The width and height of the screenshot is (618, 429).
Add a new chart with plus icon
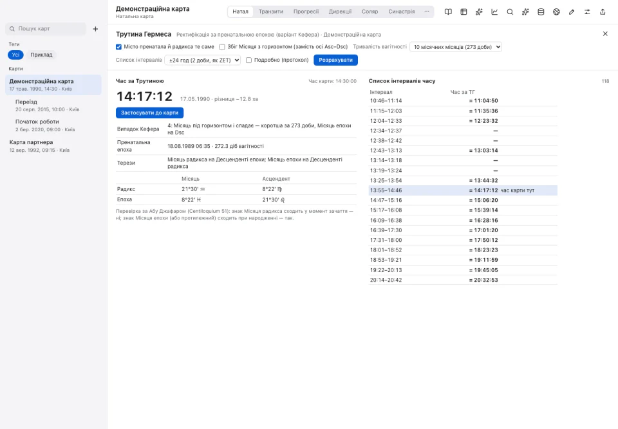tap(95, 29)
